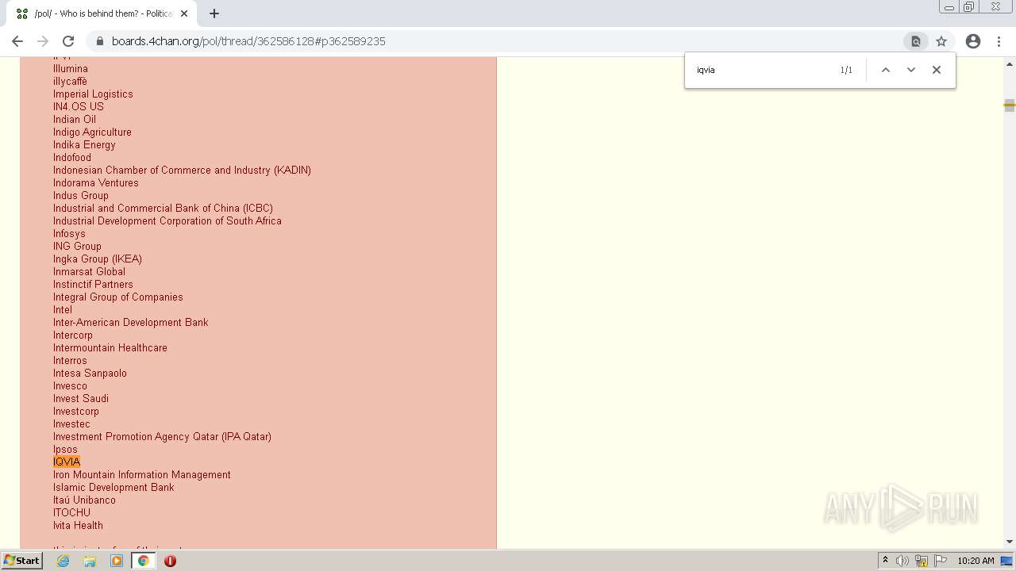Jump to previous find result
The height and width of the screenshot is (571, 1016).
coord(886,70)
